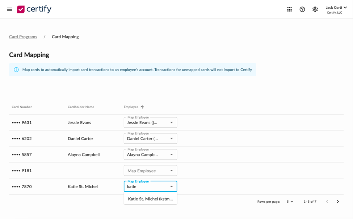This screenshot has width=353, height=219.
Task: Go to Card Programs breadcrumb link
Action: click(x=23, y=37)
